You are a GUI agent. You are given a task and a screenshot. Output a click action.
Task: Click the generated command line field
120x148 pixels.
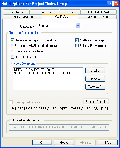pyautogui.click(x=59, y=109)
